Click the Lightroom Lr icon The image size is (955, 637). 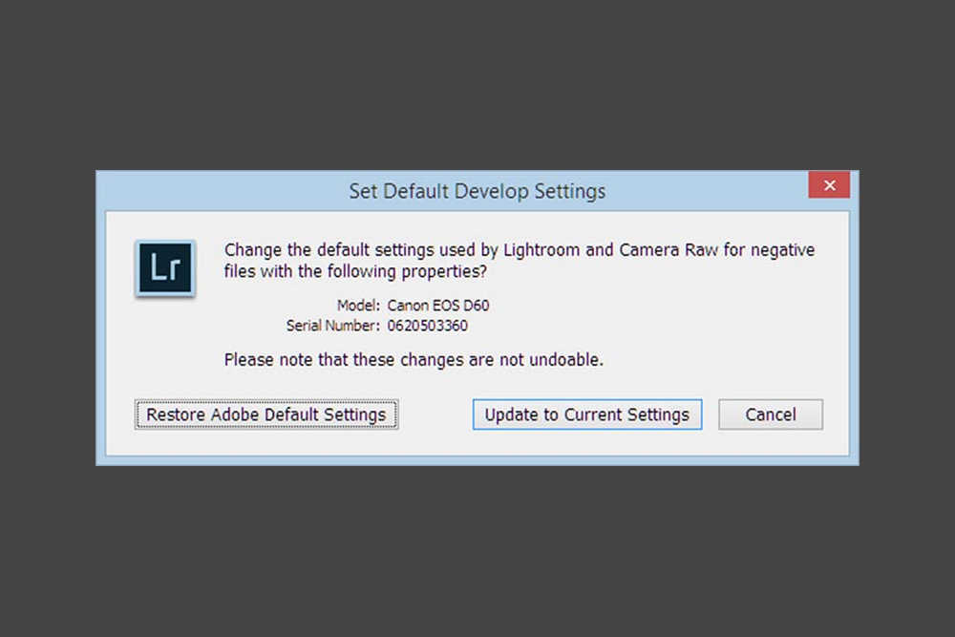click(x=165, y=268)
